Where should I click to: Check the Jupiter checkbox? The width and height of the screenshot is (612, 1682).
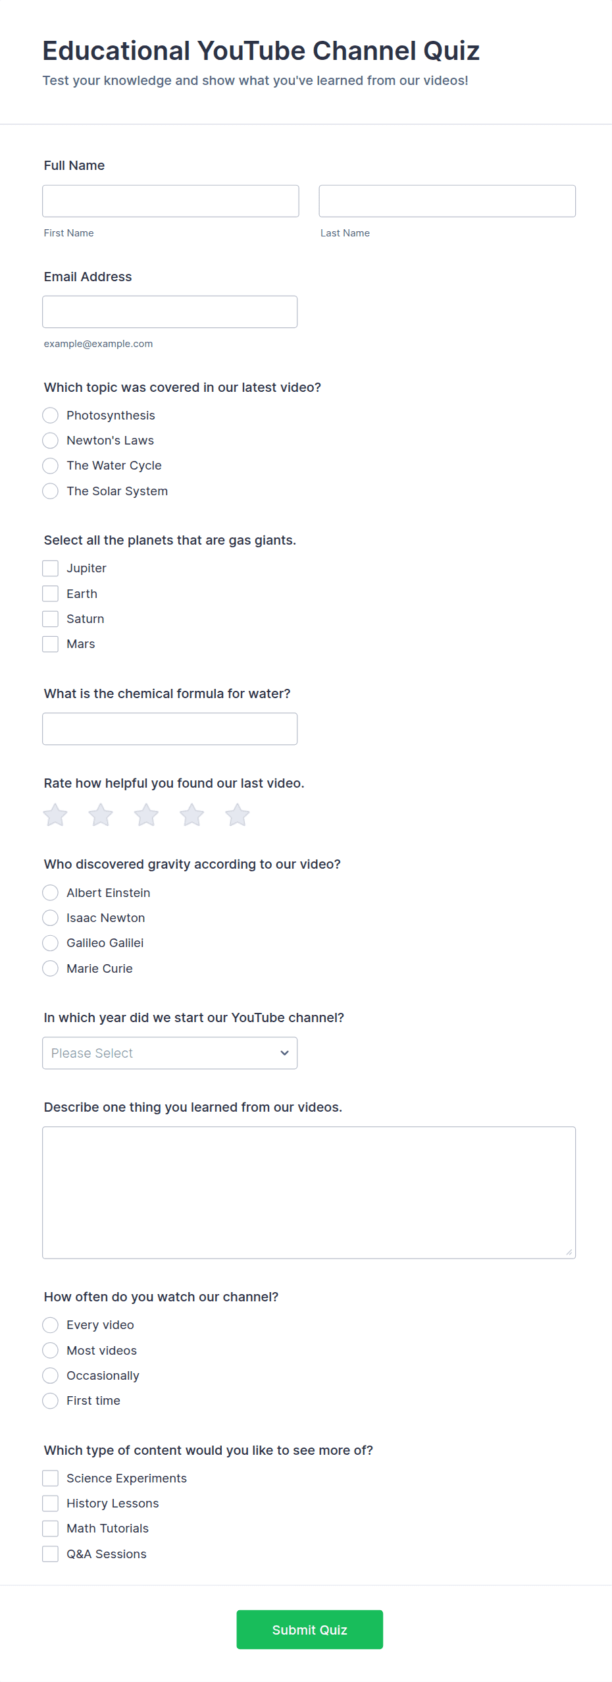tap(50, 568)
